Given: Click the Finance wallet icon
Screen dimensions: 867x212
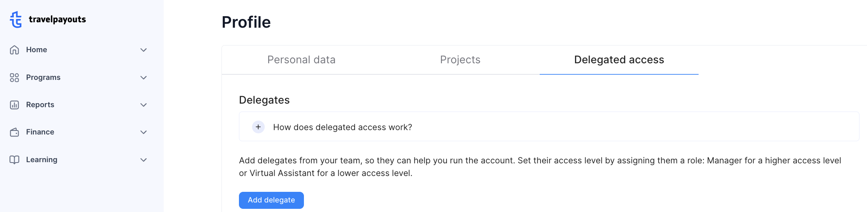Looking at the screenshot, I should pos(14,132).
